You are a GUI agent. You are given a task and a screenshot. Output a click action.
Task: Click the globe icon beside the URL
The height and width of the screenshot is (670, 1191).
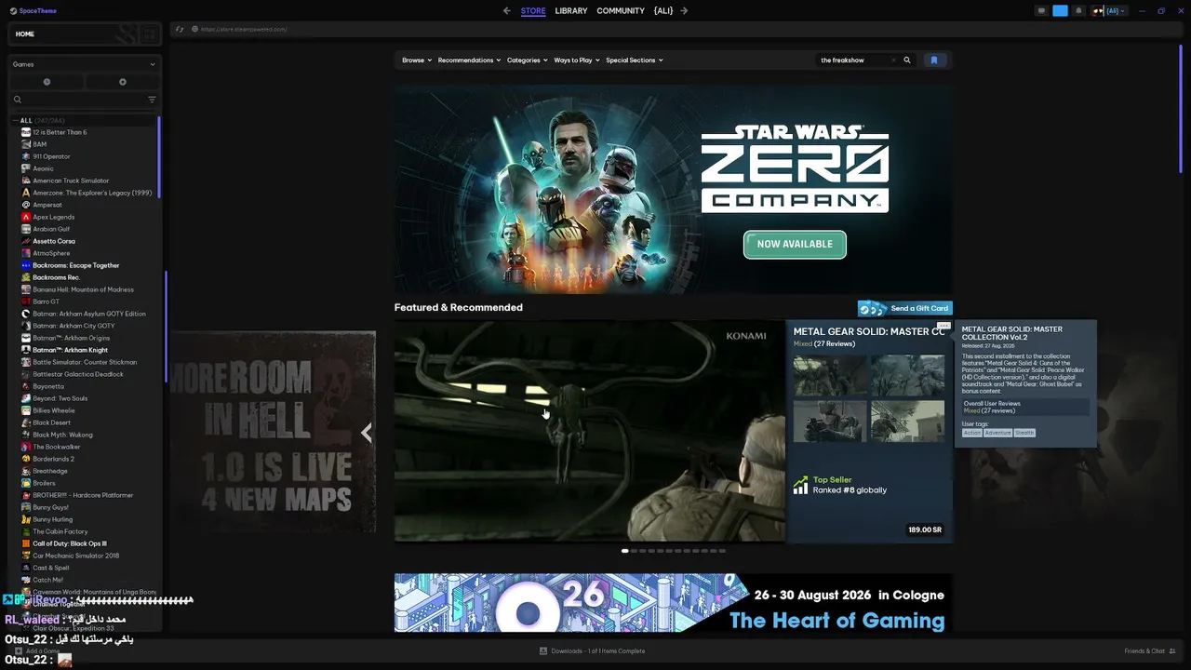[x=194, y=29]
